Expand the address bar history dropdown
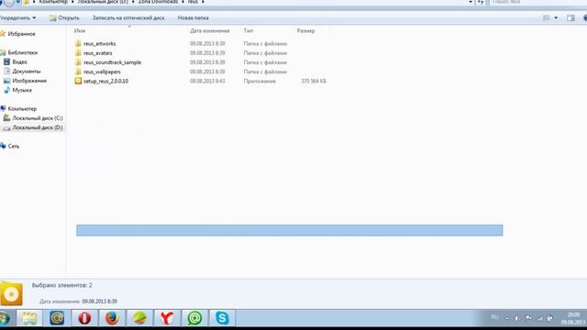 coord(471,2)
